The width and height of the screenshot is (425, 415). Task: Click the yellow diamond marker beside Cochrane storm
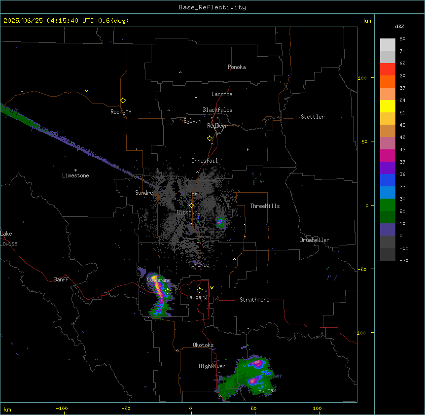(168, 291)
